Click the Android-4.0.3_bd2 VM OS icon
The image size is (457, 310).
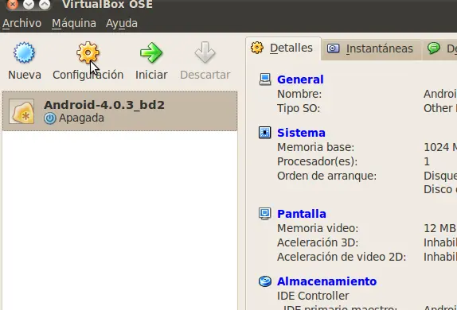21,111
